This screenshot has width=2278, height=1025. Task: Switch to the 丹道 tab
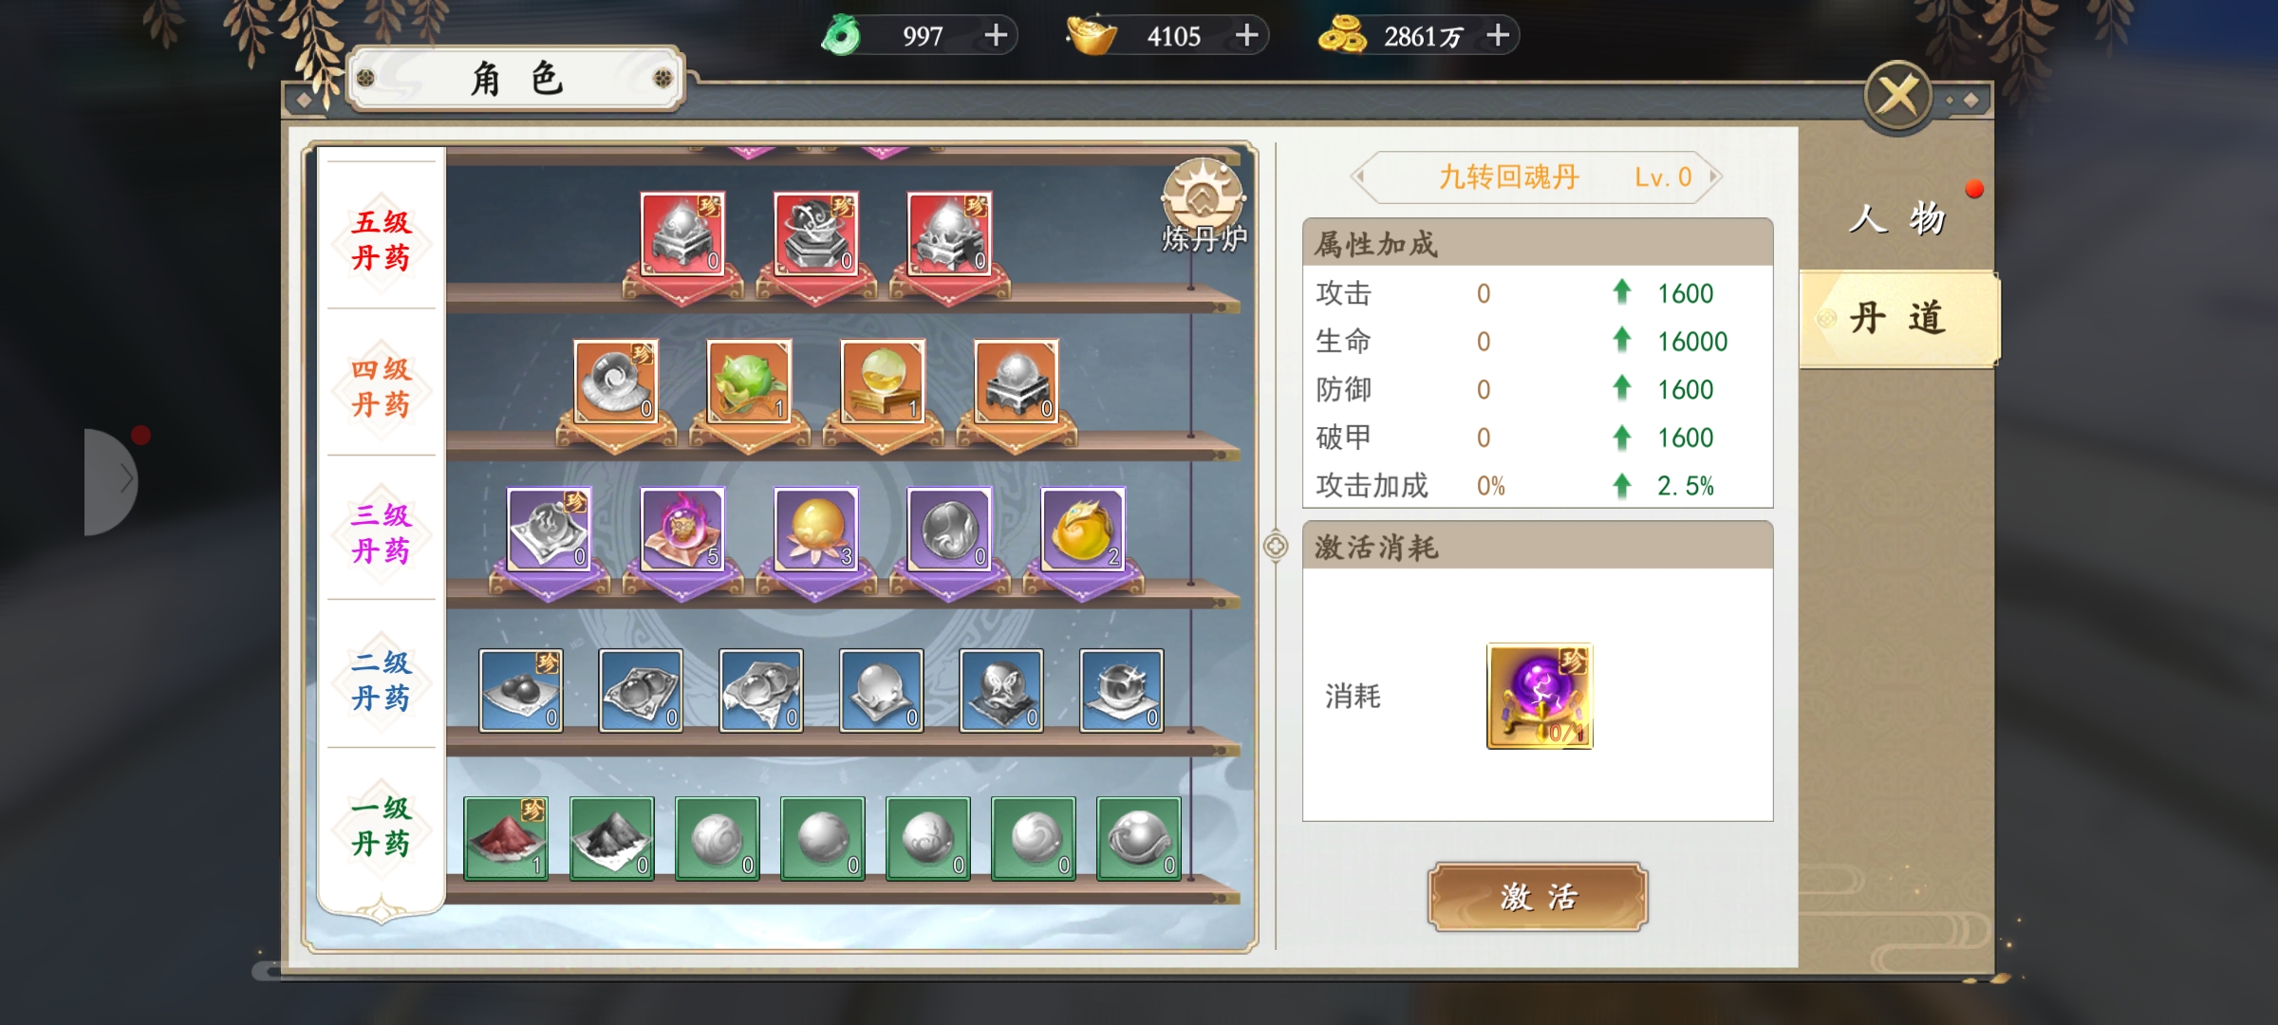[1897, 318]
